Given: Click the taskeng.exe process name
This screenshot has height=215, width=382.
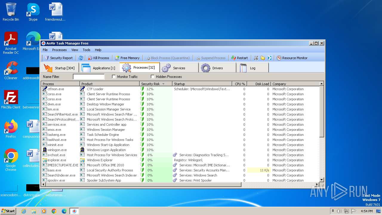Looking at the screenshot, I should (56, 135).
